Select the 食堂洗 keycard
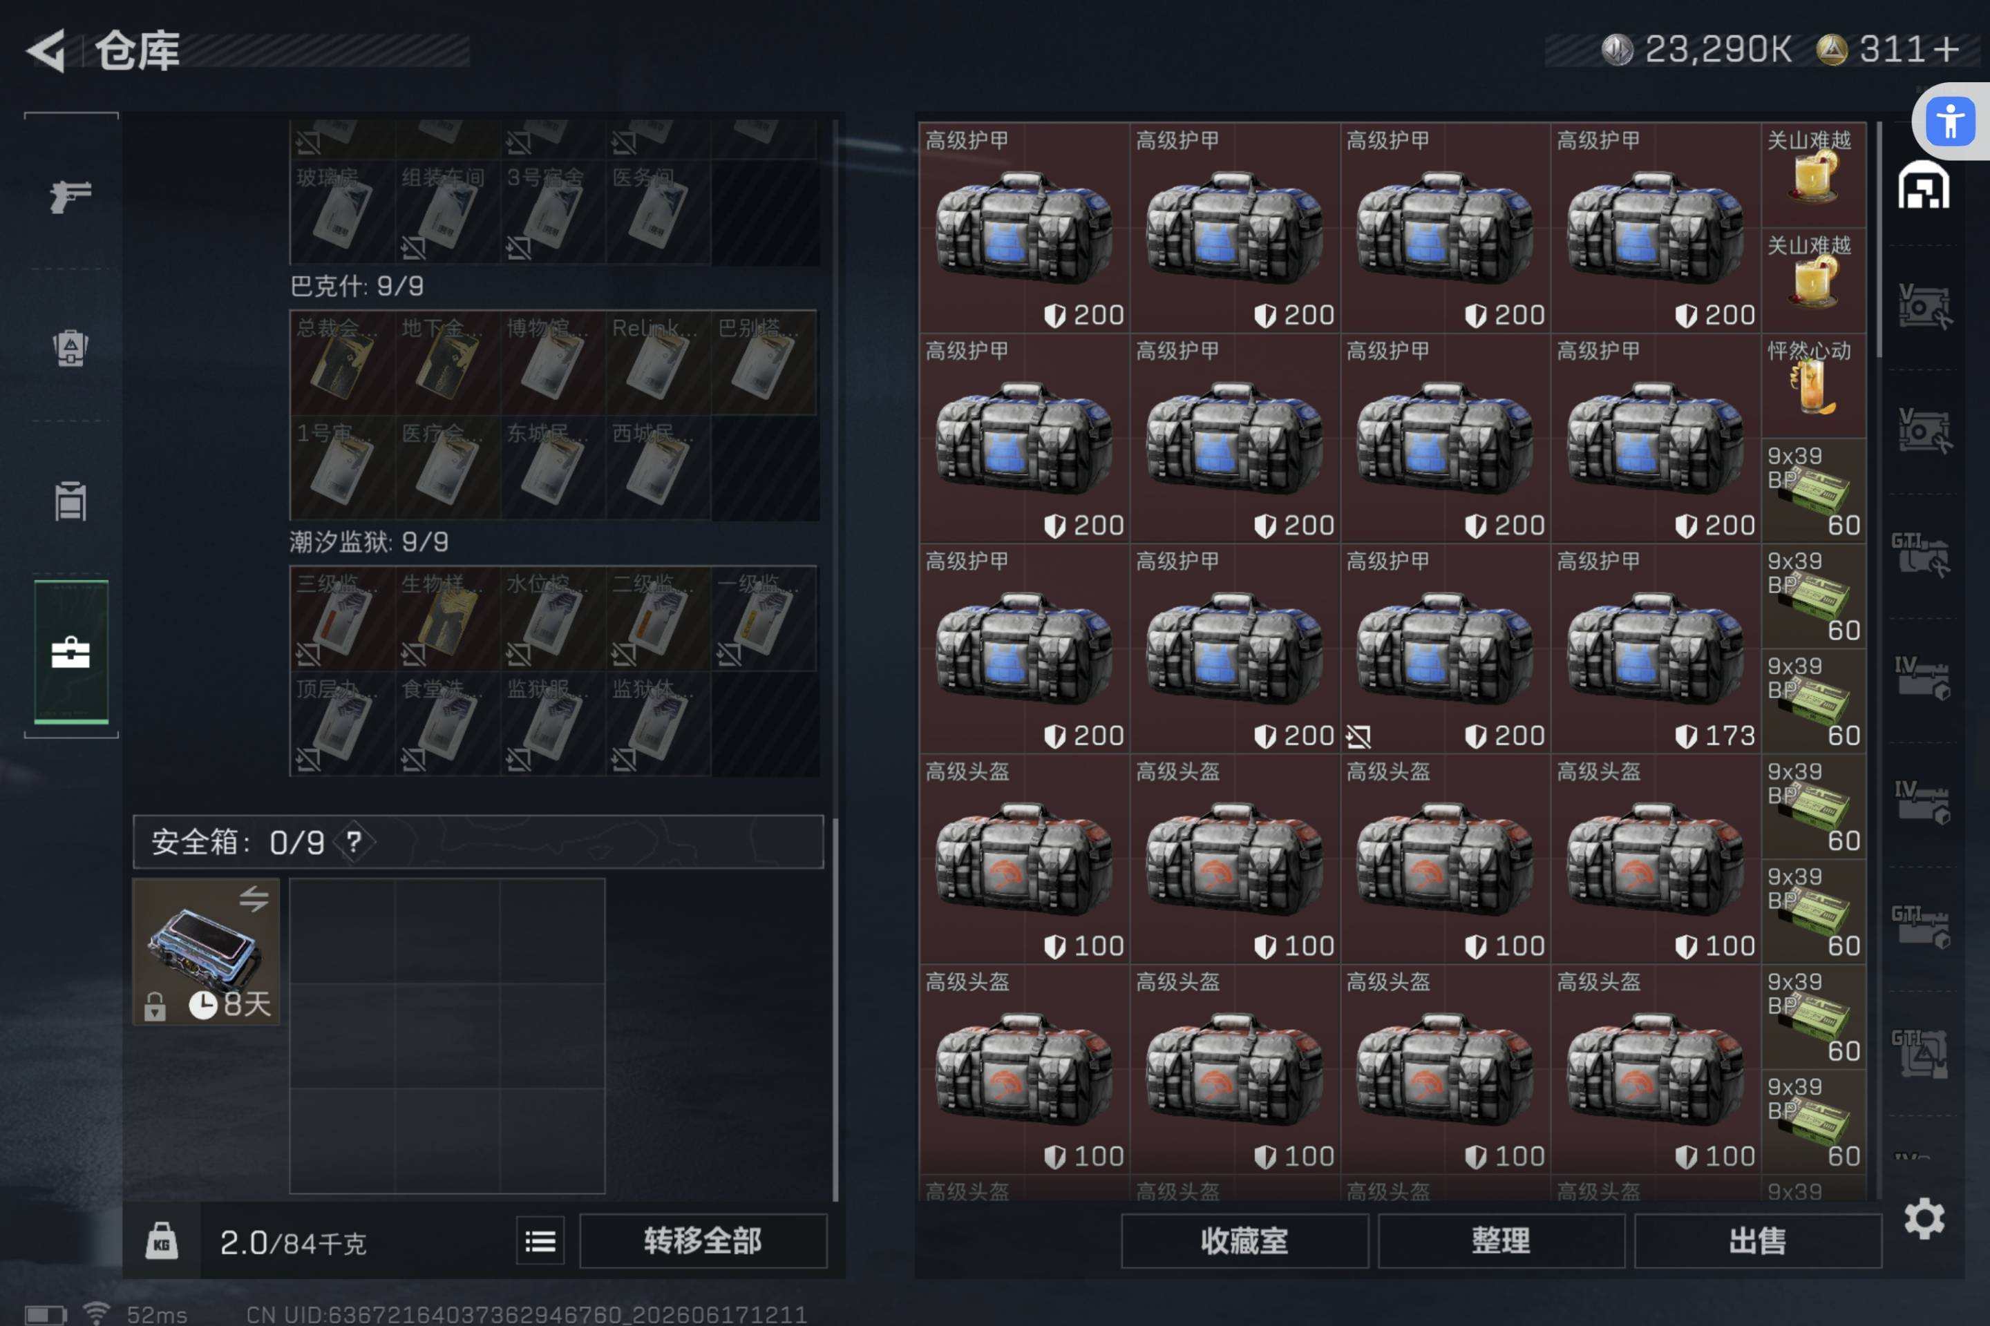The image size is (1990, 1326). [448, 724]
